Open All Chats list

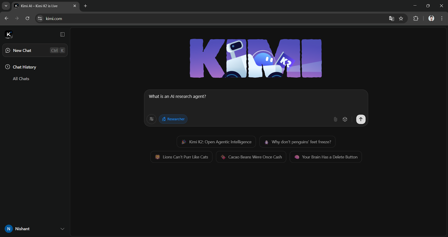21,79
